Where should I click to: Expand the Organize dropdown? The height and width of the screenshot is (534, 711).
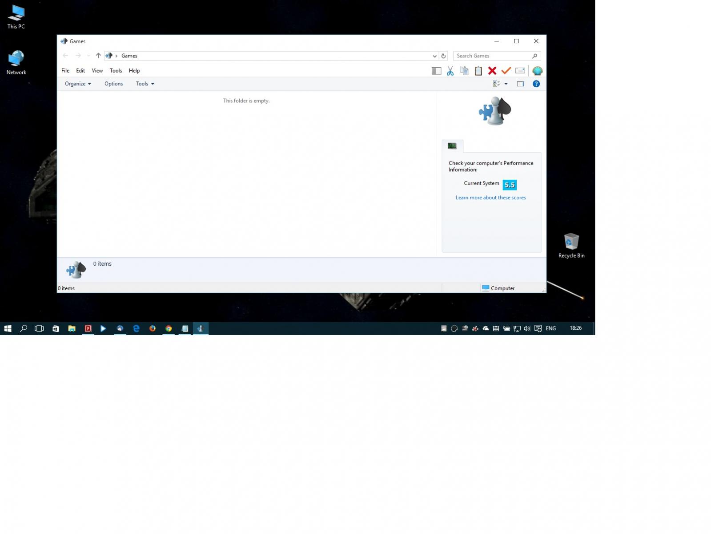tap(78, 84)
